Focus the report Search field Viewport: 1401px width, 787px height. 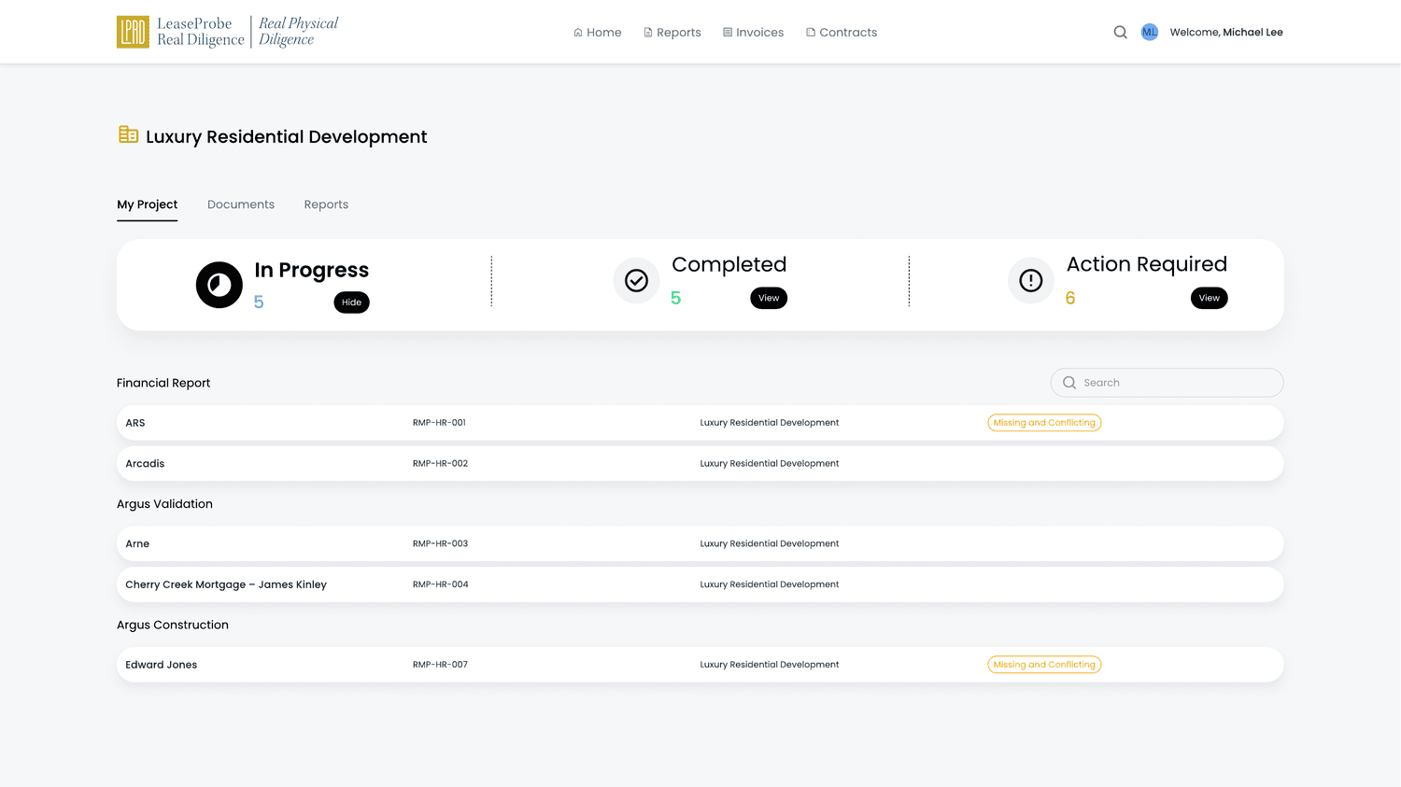pos(1167,383)
